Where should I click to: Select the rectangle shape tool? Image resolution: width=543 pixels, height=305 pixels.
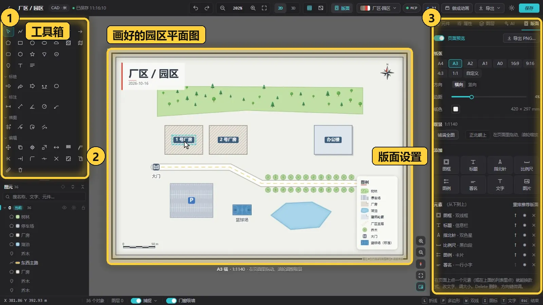pos(20,43)
